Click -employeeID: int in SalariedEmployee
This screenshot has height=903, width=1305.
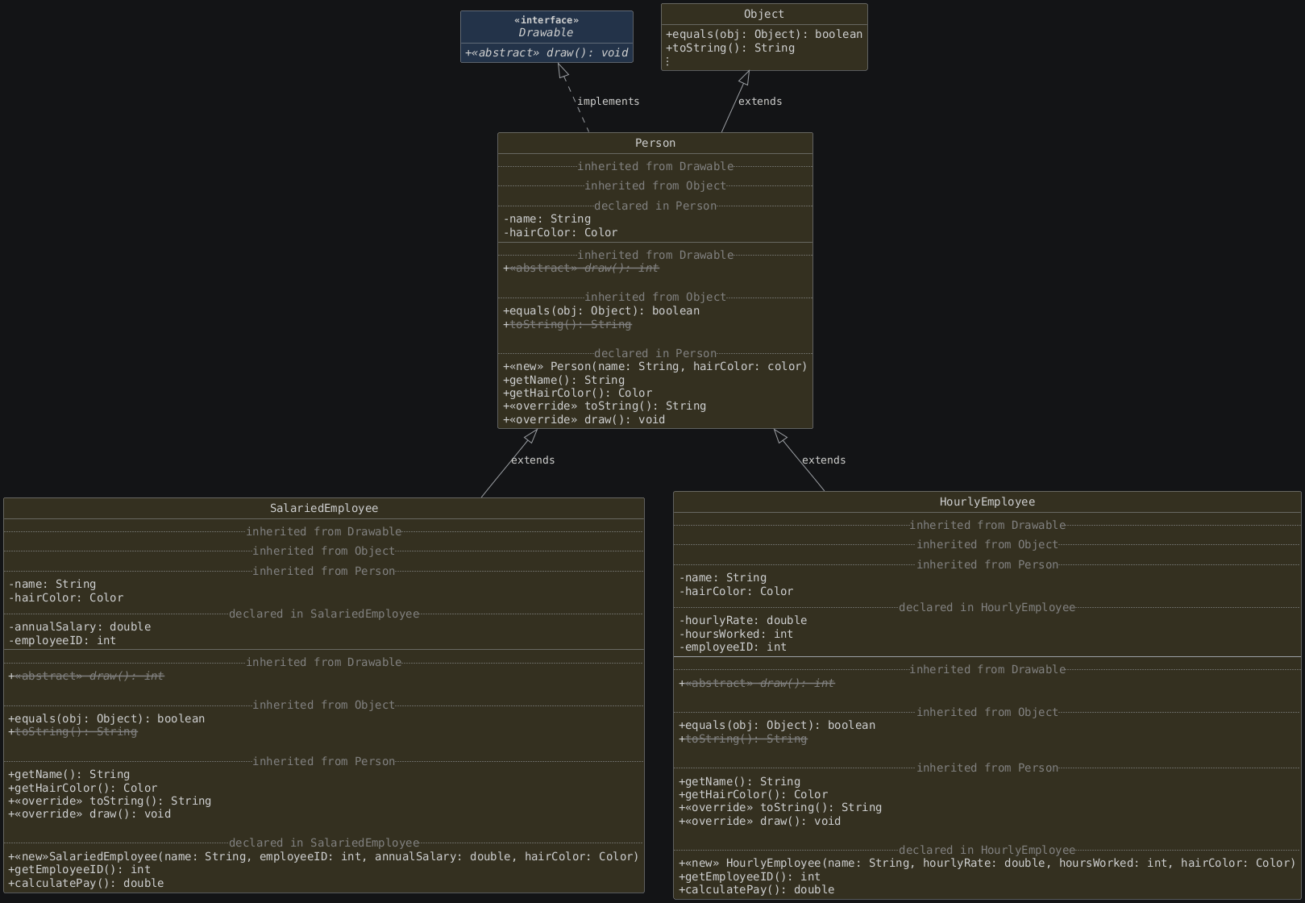63,641
